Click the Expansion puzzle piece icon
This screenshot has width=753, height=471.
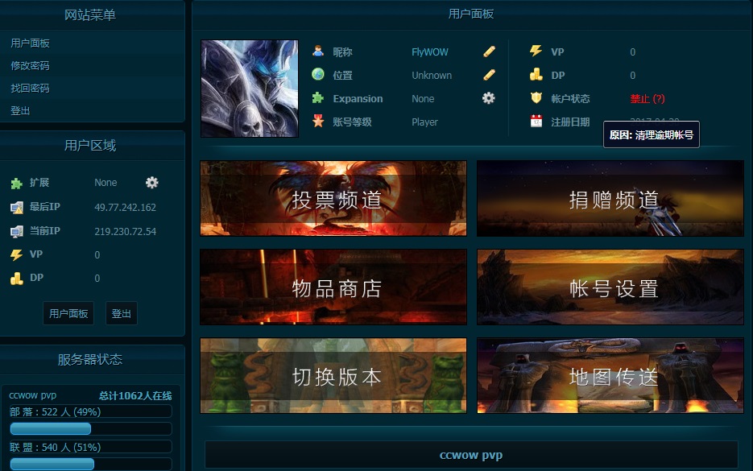tap(319, 98)
